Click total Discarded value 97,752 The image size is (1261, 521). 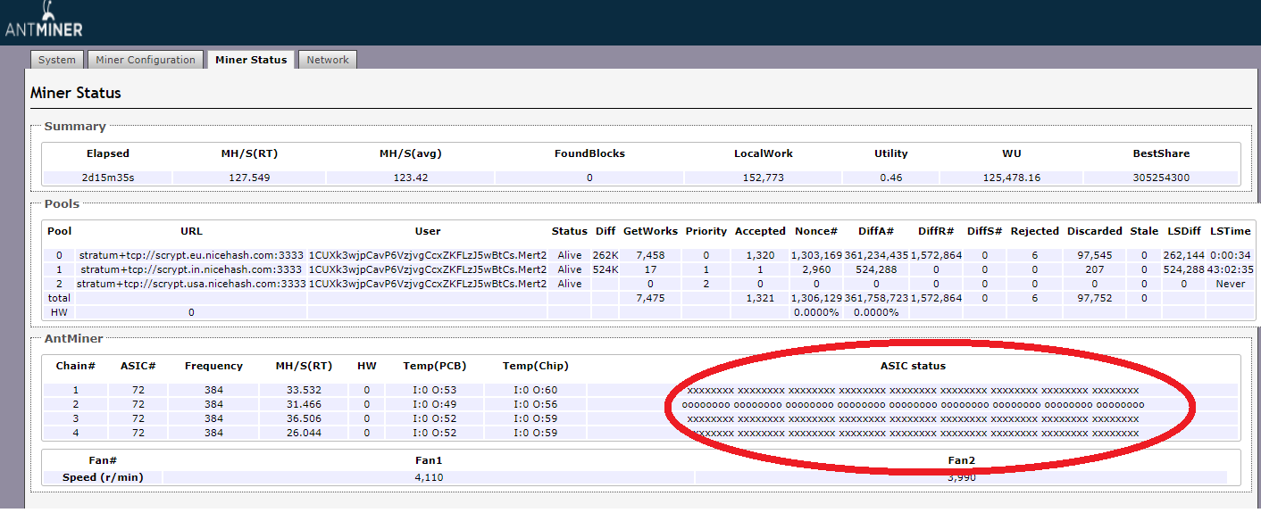pos(1094,298)
